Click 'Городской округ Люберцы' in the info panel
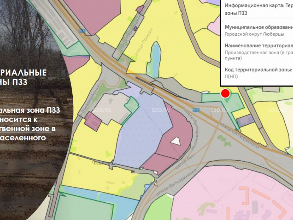Screen dimensions: 293x220 254,34
